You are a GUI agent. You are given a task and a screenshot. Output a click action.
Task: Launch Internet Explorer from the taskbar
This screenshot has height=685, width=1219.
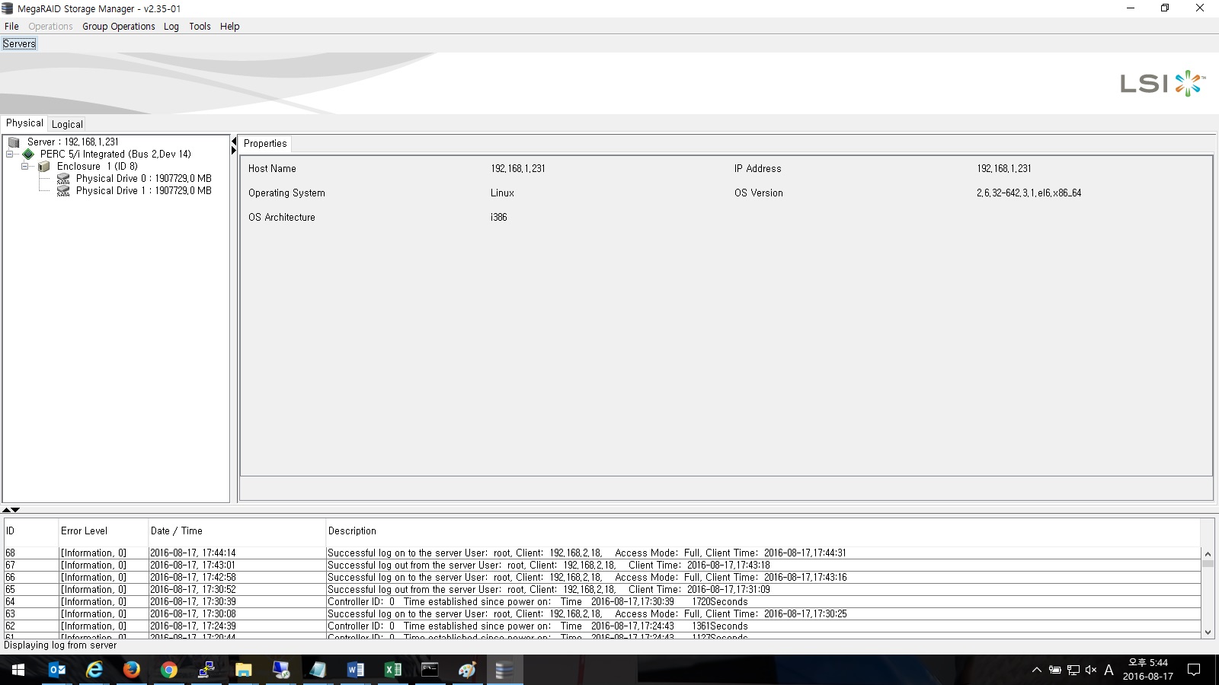point(94,670)
